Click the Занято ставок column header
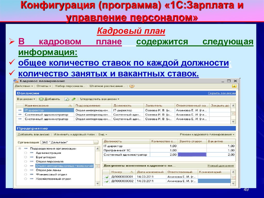264x198 pixels. [x=192, y=141]
